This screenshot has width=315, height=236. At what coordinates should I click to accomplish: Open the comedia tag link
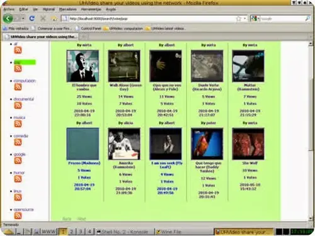pos(21,136)
